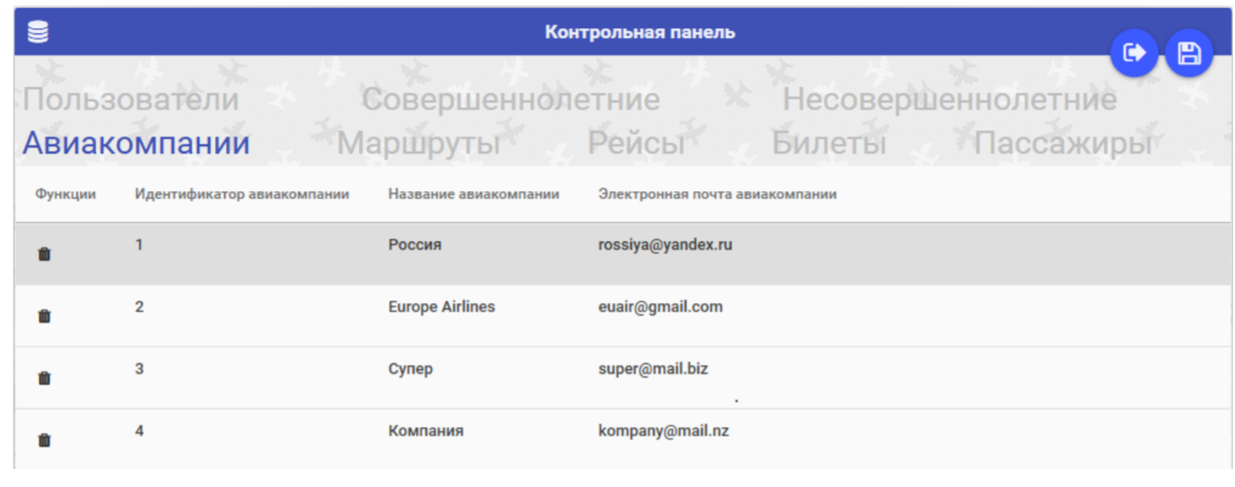Switch to the Пассажиры tab
1235x487 pixels.
click(1062, 143)
